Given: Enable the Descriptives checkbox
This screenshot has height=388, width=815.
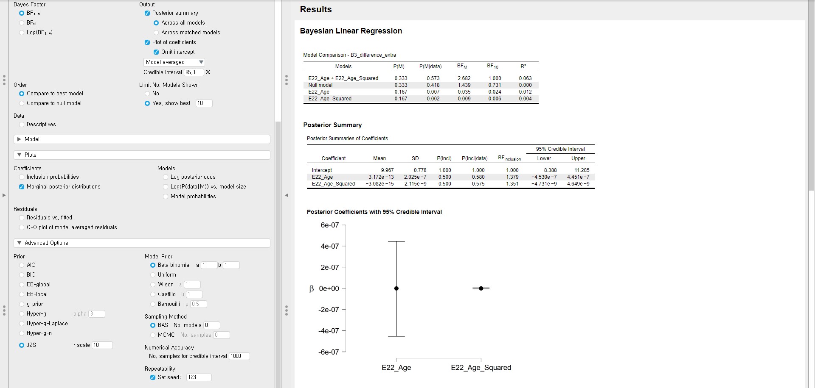Looking at the screenshot, I should coord(22,125).
